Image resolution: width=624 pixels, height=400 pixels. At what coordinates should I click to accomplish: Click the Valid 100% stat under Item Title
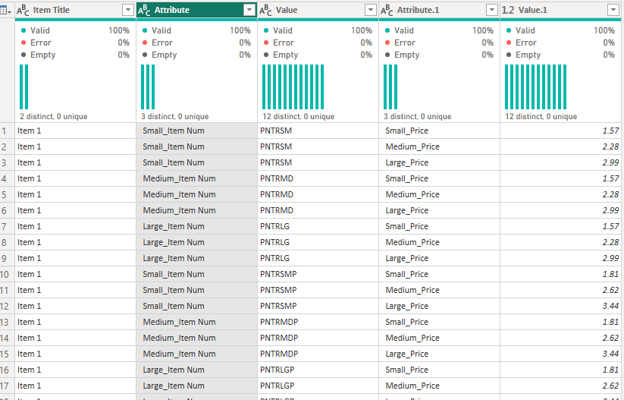pyautogui.click(x=75, y=30)
